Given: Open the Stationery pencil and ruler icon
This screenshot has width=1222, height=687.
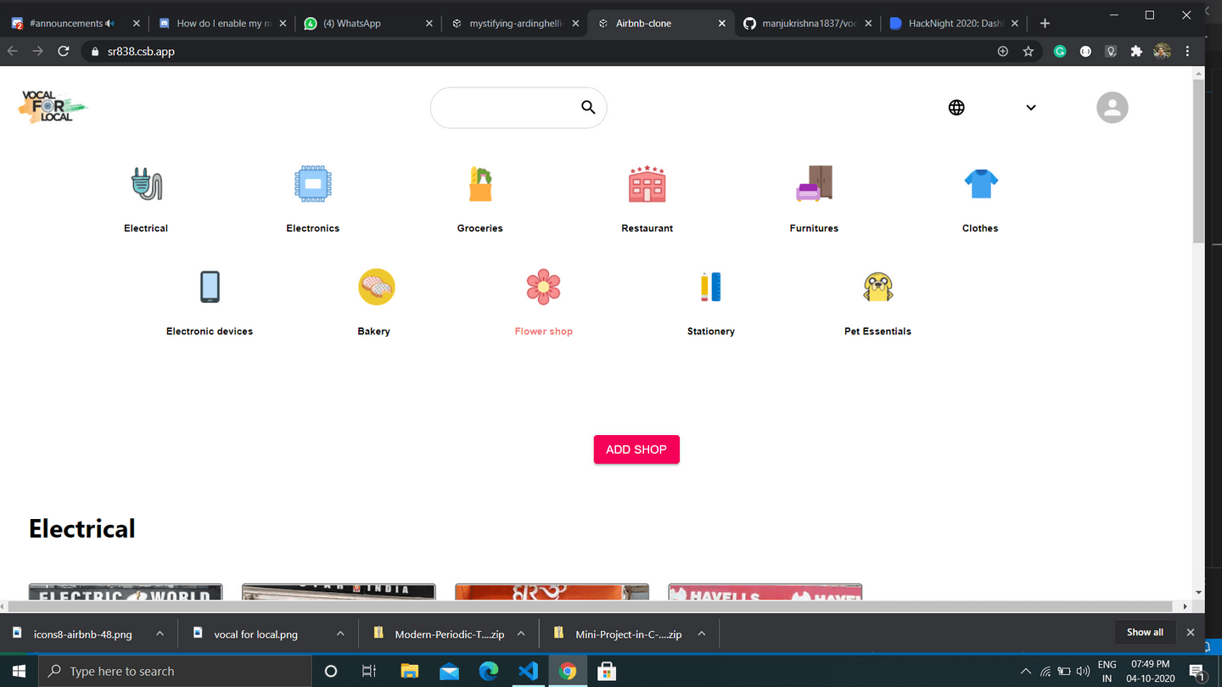Looking at the screenshot, I should point(710,287).
